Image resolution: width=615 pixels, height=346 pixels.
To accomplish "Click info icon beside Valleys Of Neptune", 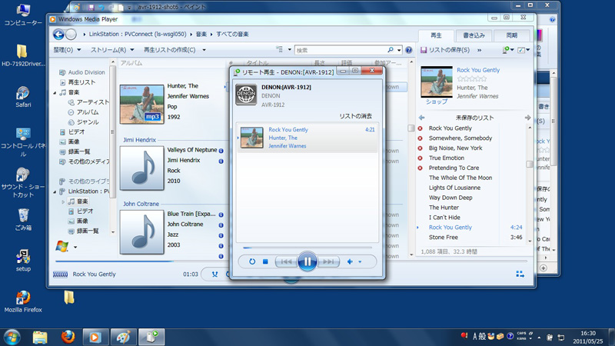I will tap(221, 151).
